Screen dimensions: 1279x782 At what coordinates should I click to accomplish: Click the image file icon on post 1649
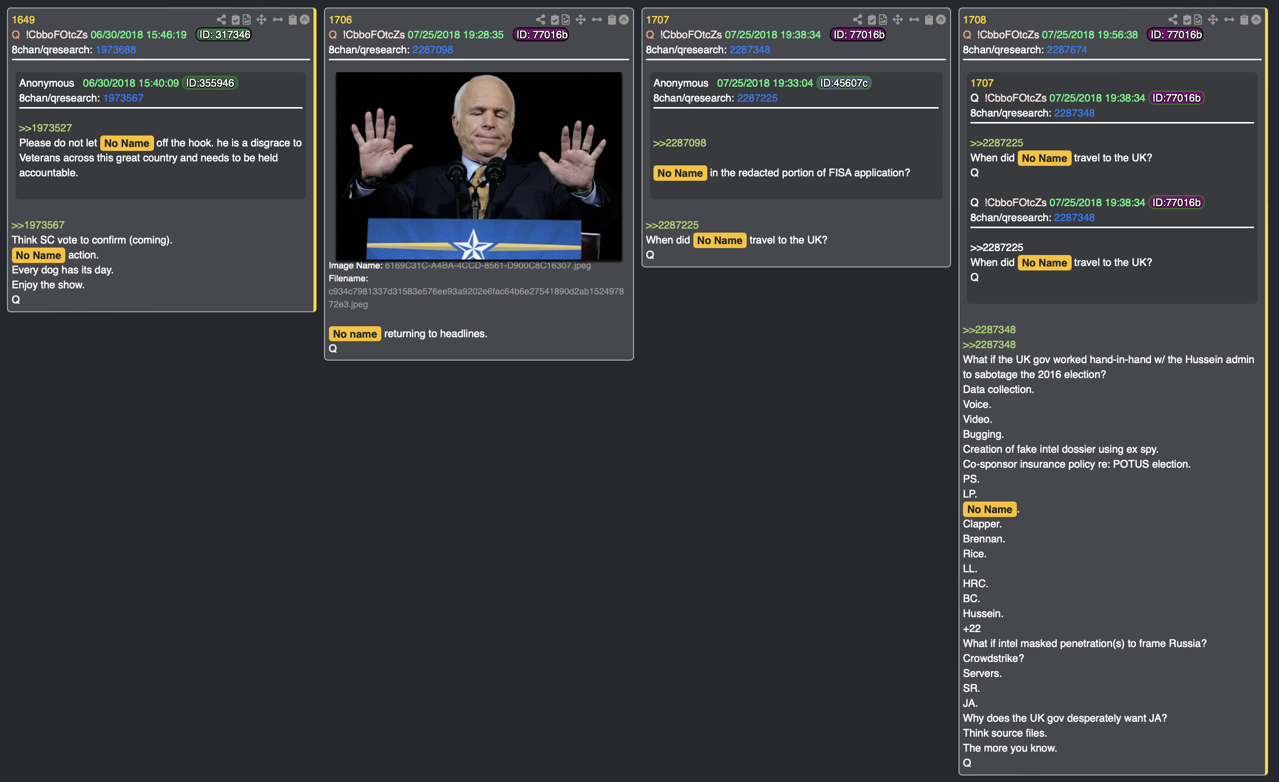tap(247, 20)
